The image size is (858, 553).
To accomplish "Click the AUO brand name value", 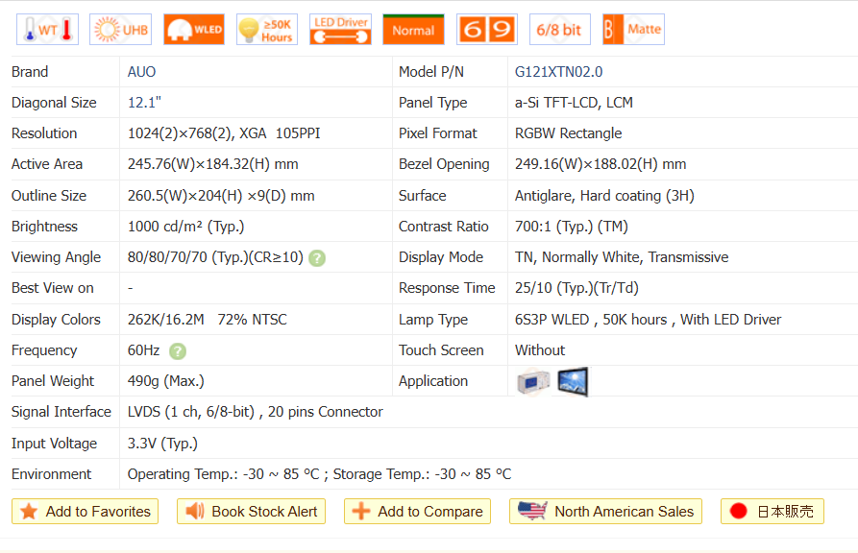I will coord(141,72).
